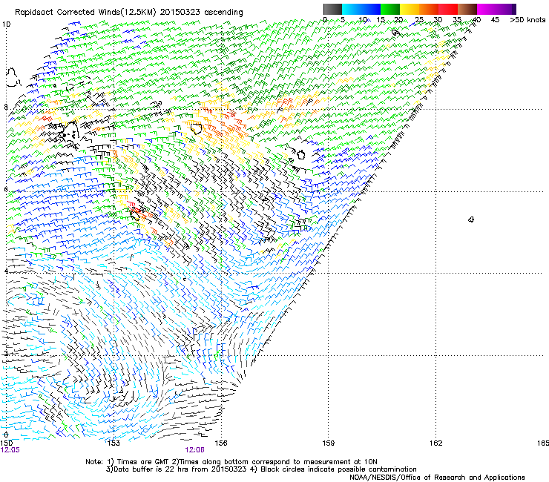Click the cyan-to-blue legend gradient segment
Image resolution: width=549 pixels, height=482 pixels.
pyautogui.click(x=361, y=9)
